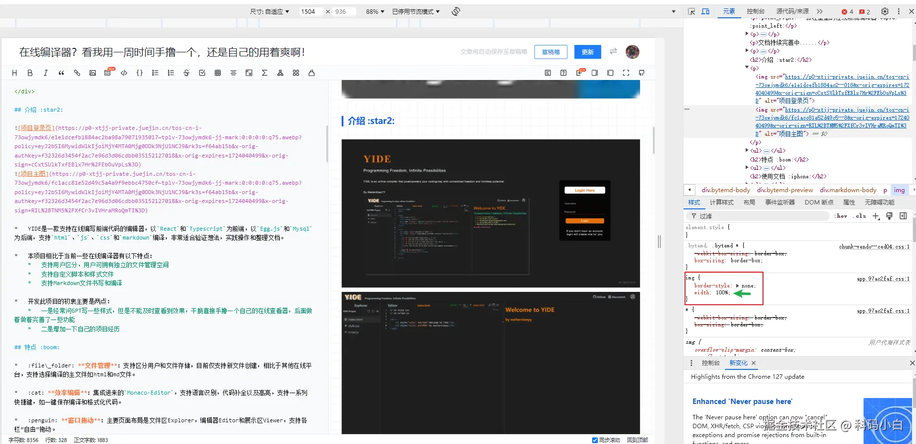Toggle fullscreen editing mode

point(626,73)
